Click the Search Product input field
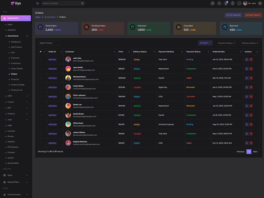The image size is (264, 198). (49, 43)
